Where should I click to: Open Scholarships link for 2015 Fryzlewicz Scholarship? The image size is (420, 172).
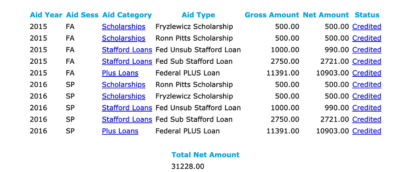pyautogui.click(x=123, y=27)
